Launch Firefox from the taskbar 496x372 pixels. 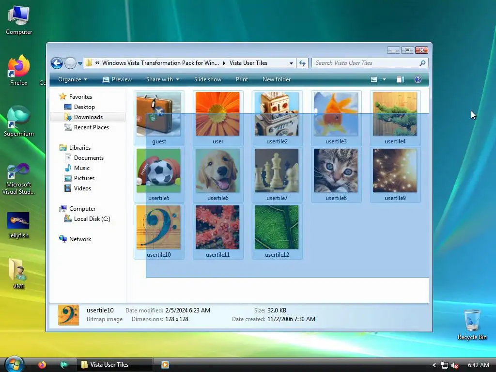(x=42, y=365)
